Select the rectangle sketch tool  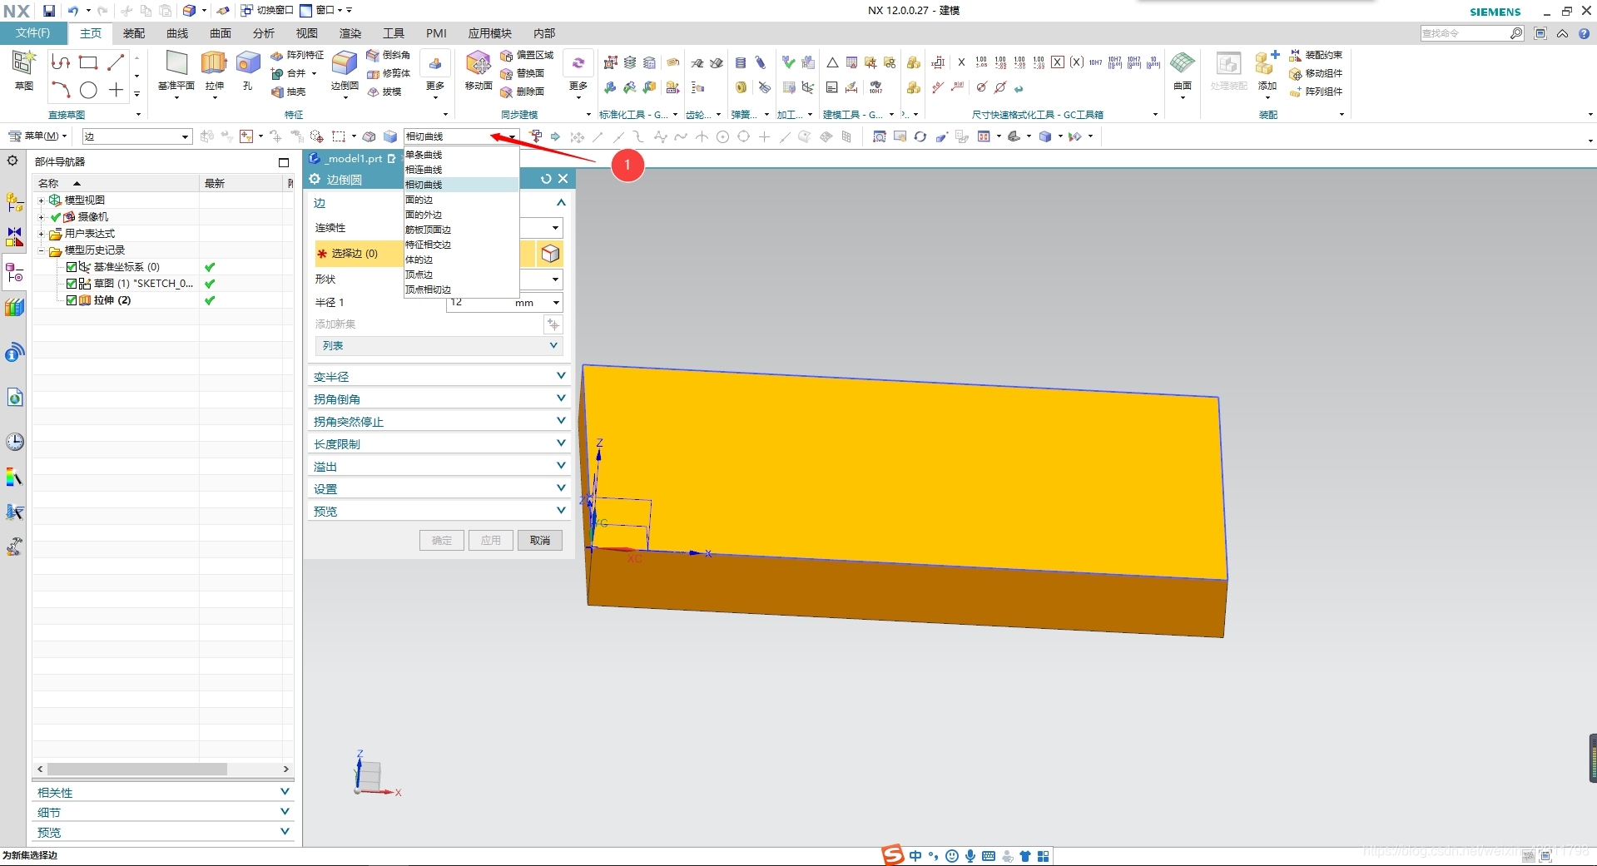(x=88, y=62)
